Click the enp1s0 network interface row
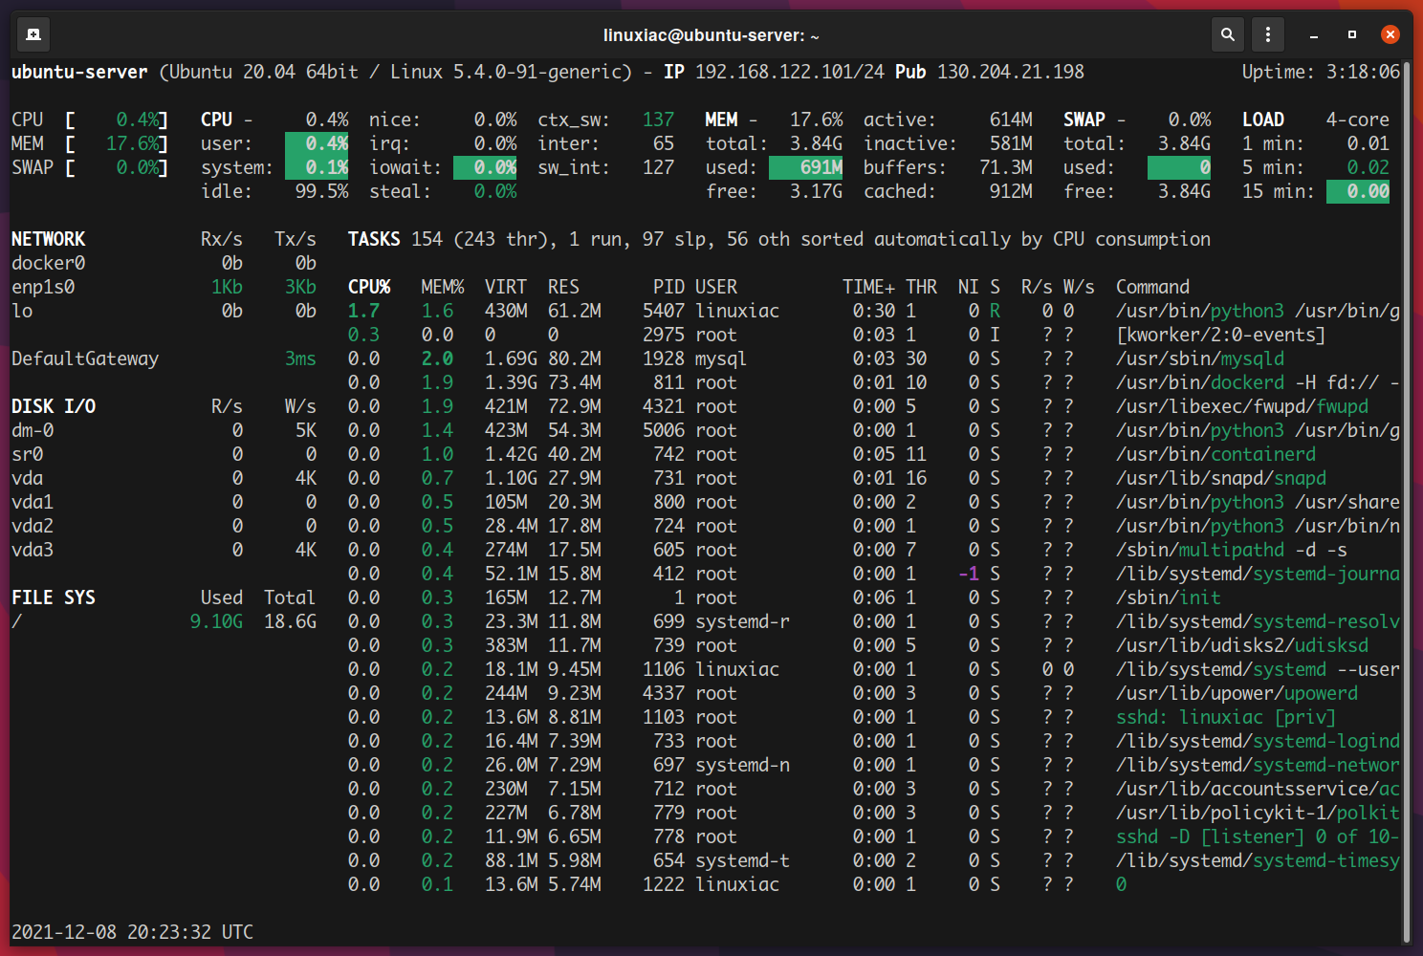This screenshot has height=956, width=1423. coord(44,286)
